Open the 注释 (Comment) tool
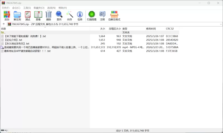This screenshot has height=133, width=223. tap(102, 16)
